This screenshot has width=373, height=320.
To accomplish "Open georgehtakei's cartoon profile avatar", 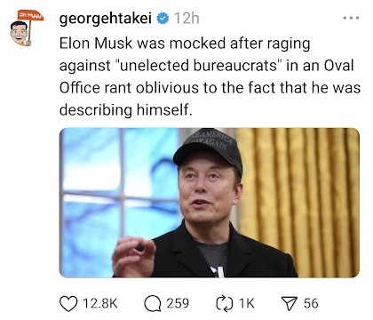I will 23,28.
